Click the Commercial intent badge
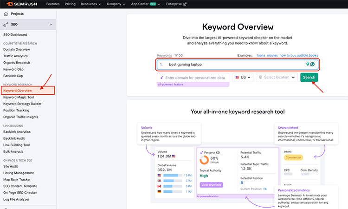The height and width of the screenshot is (209, 348). coord(293,157)
